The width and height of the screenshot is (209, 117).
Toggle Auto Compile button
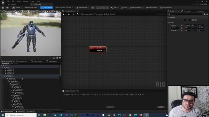point(46,7)
